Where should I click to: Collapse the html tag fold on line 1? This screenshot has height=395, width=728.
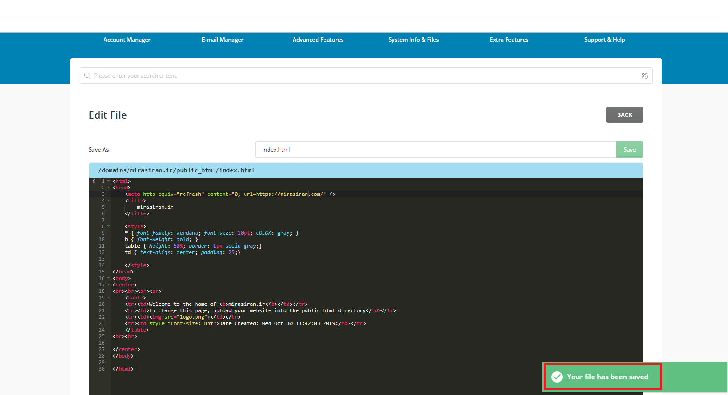click(109, 181)
